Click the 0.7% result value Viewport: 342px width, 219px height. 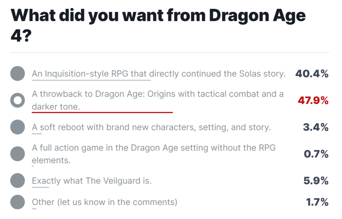pyautogui.click(x=316, y=154)
